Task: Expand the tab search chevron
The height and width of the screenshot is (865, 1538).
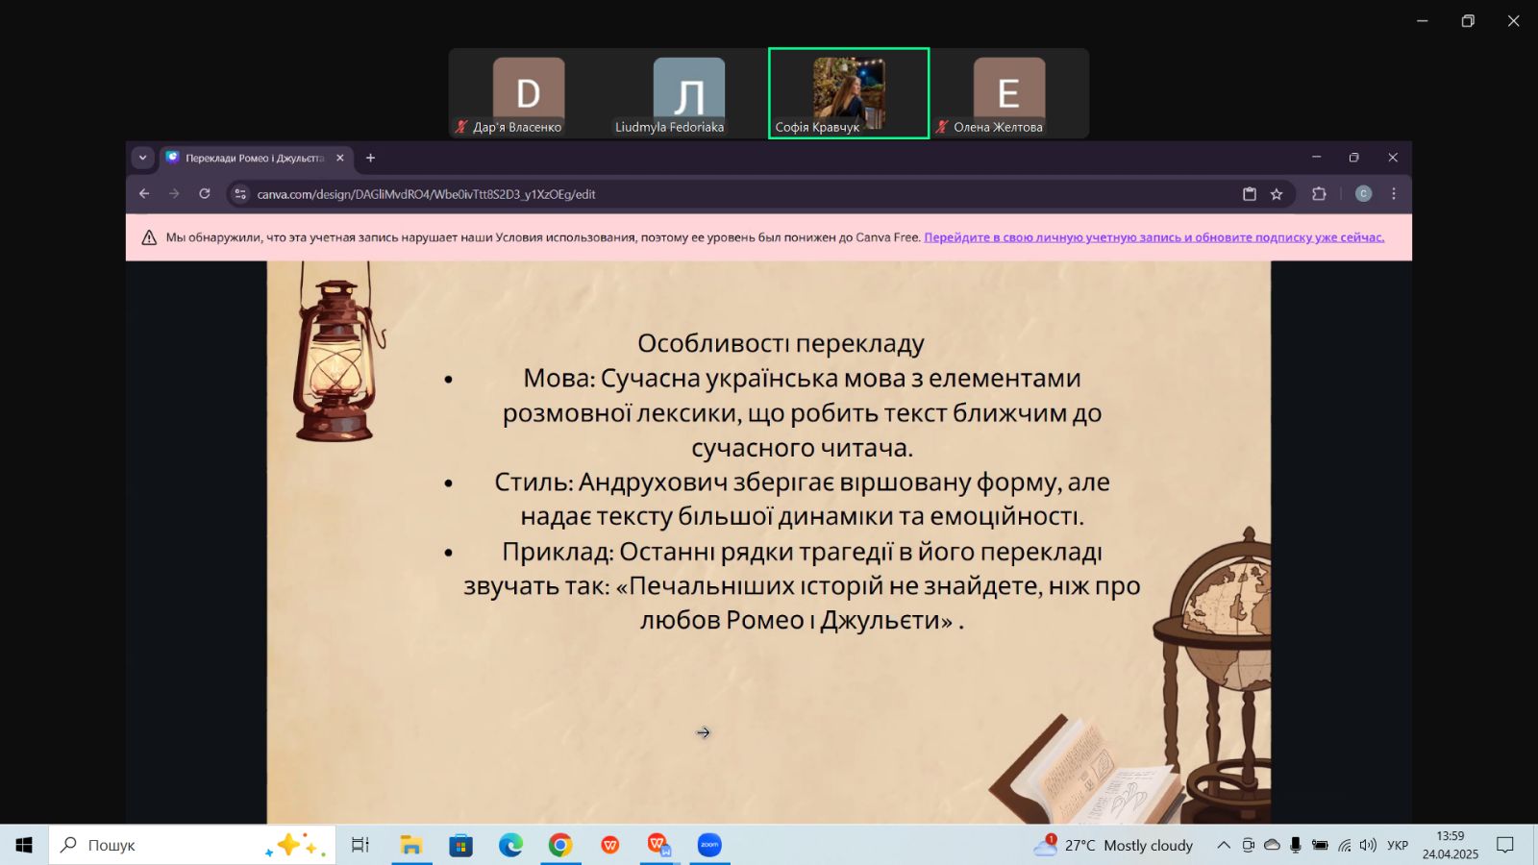Action: pos(142,158)
